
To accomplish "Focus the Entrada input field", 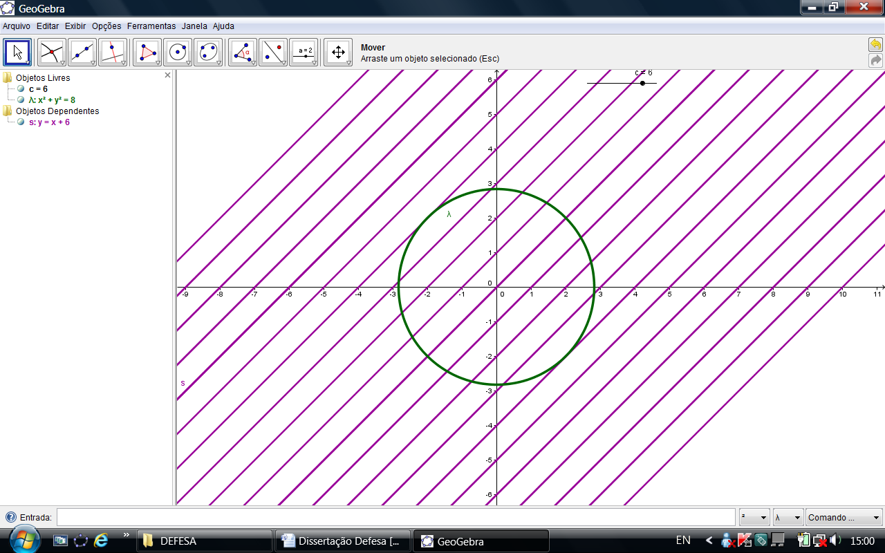I will (x=395, y=517).
